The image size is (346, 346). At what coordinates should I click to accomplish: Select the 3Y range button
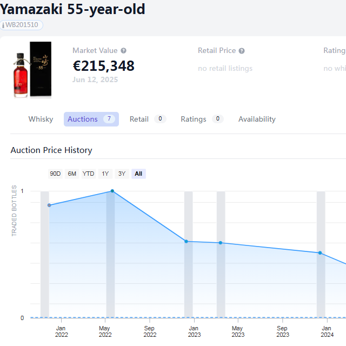pos(122,174)
